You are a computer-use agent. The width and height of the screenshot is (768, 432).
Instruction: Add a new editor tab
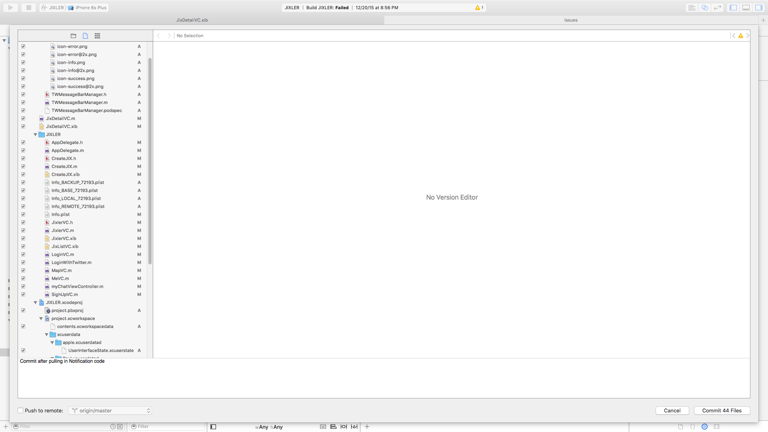[x=763, y=20]
